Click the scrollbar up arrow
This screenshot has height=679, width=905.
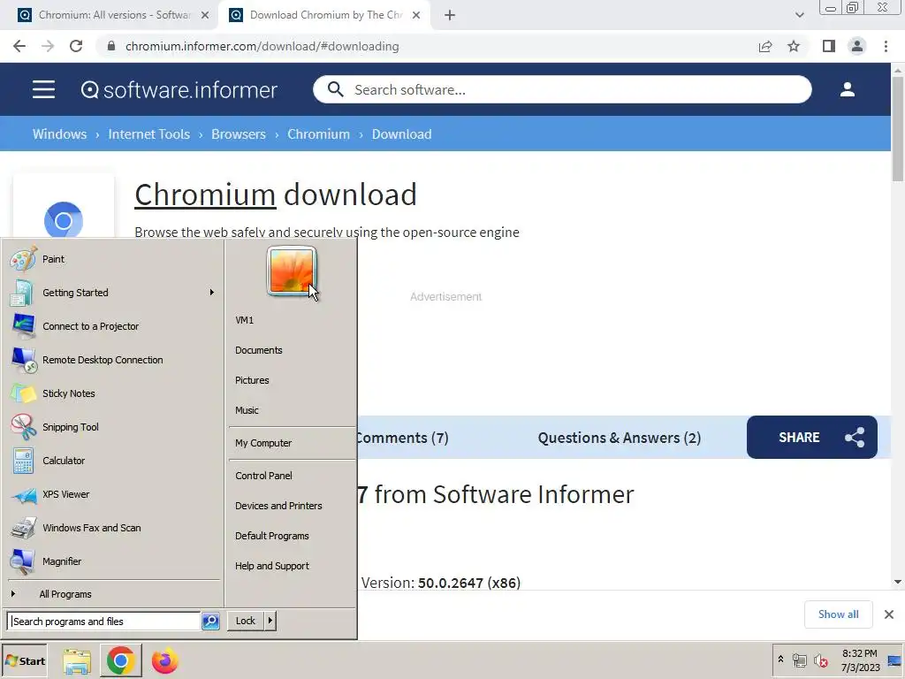click(x=898, y=70)
